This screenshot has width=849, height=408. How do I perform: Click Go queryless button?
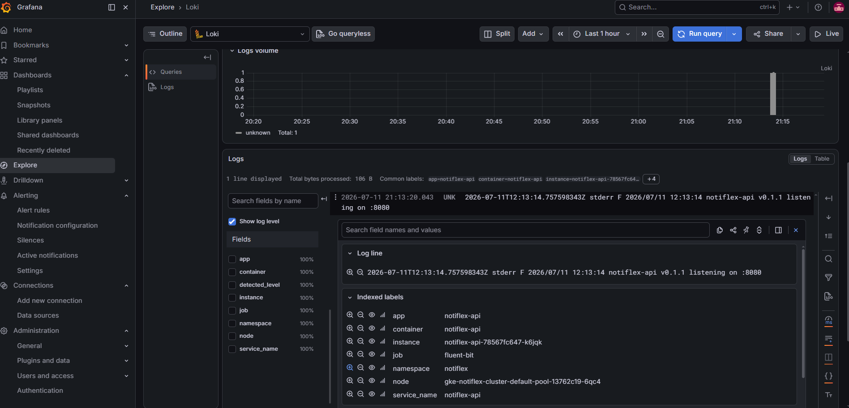pos(343,34)
